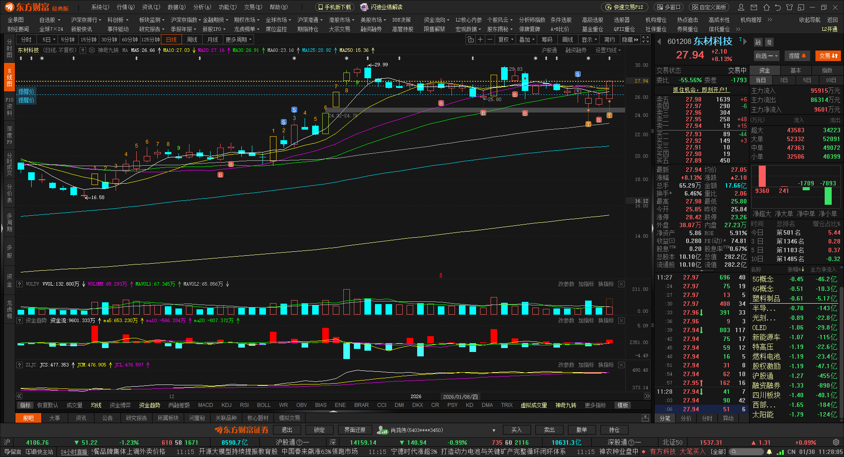Close the VOLTV volume indicator panel

point(621,284)
